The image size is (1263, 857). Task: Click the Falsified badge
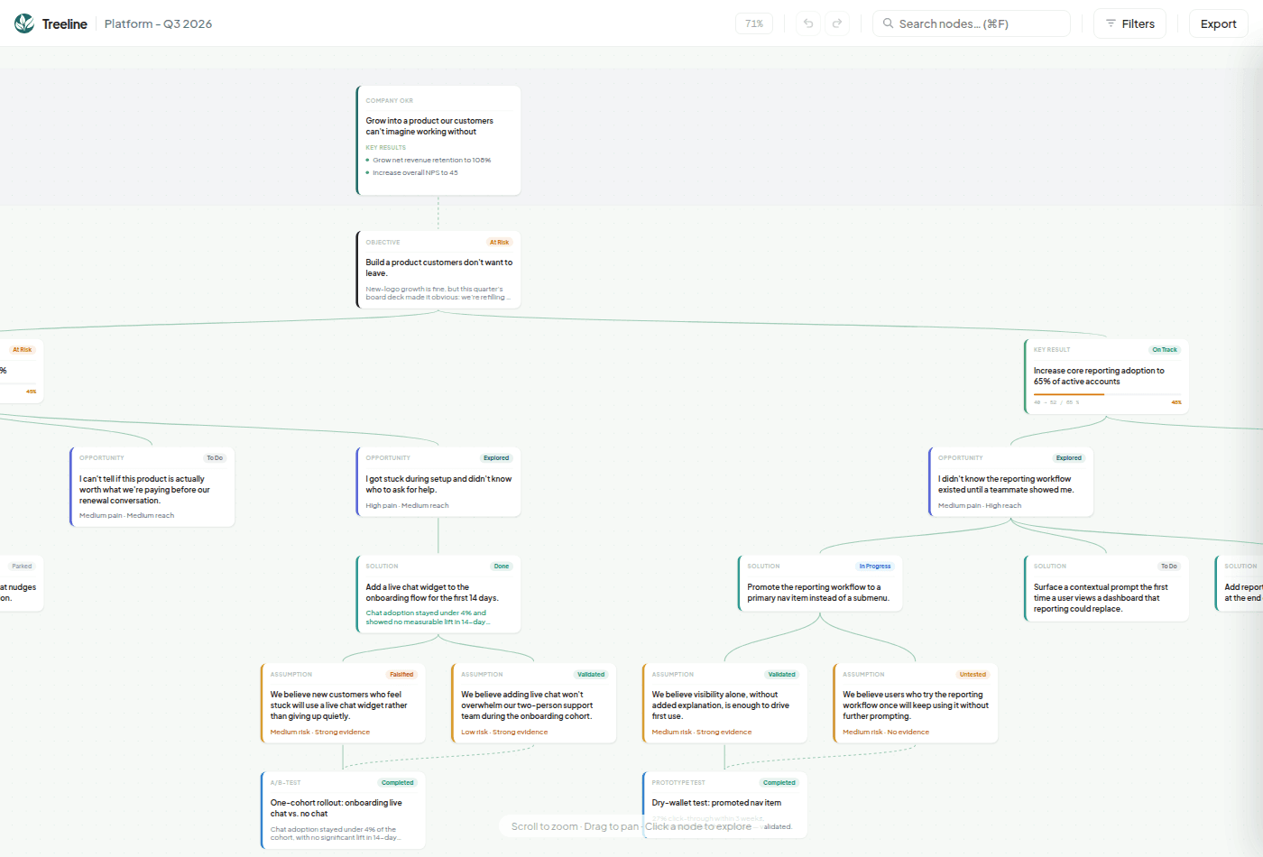click(x=401, y=675)
